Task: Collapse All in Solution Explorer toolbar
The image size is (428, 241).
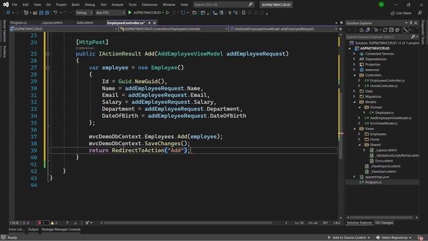Action: (x=391, y=30)
